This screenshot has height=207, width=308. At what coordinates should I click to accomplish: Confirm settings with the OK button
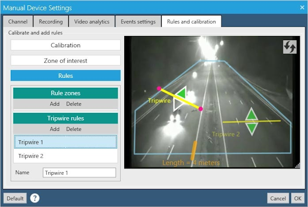tap(298, 198)
